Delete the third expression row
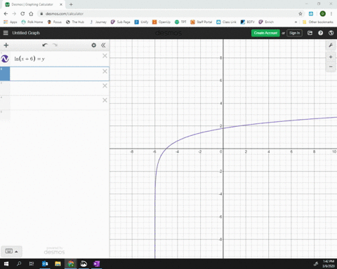The height and width of the screenshot is (269, 337). (x=105, y=85)
